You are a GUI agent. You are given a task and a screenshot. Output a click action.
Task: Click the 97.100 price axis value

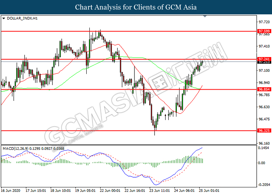[264, 71]
